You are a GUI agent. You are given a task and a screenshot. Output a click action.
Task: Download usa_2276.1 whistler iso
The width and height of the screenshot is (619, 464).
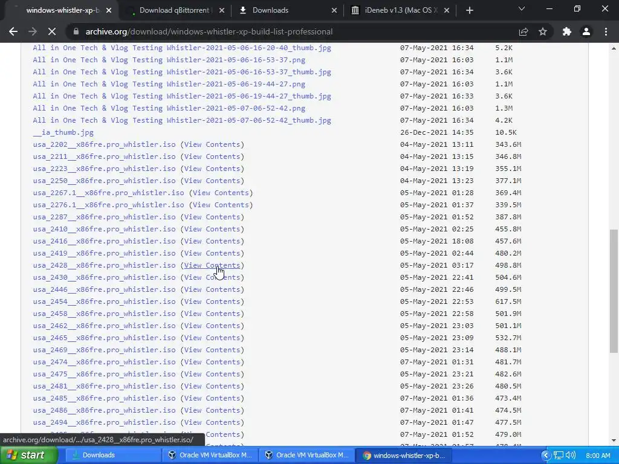tap(109, 205)
